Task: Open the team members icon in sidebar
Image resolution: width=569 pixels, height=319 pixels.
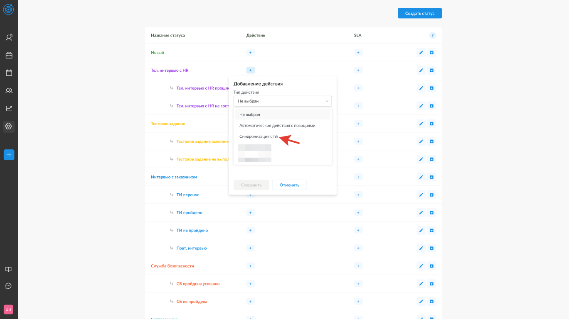Action: point(9,90)
